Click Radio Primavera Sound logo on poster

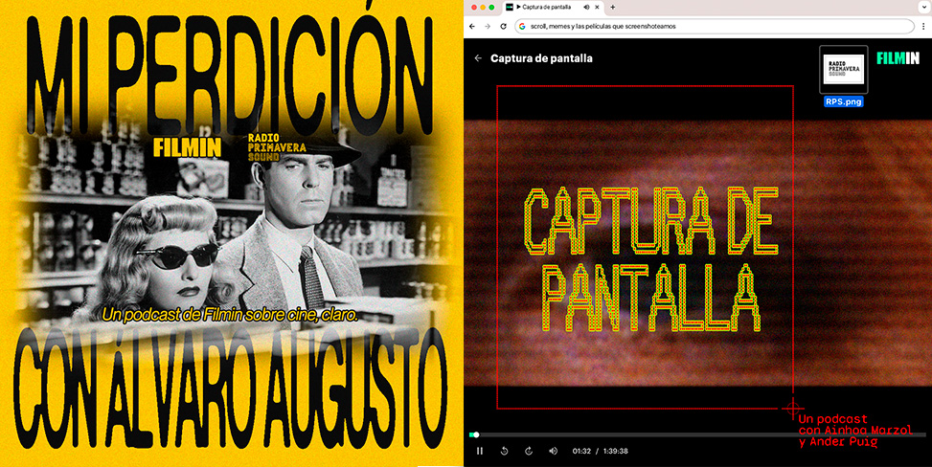point(277,147)
